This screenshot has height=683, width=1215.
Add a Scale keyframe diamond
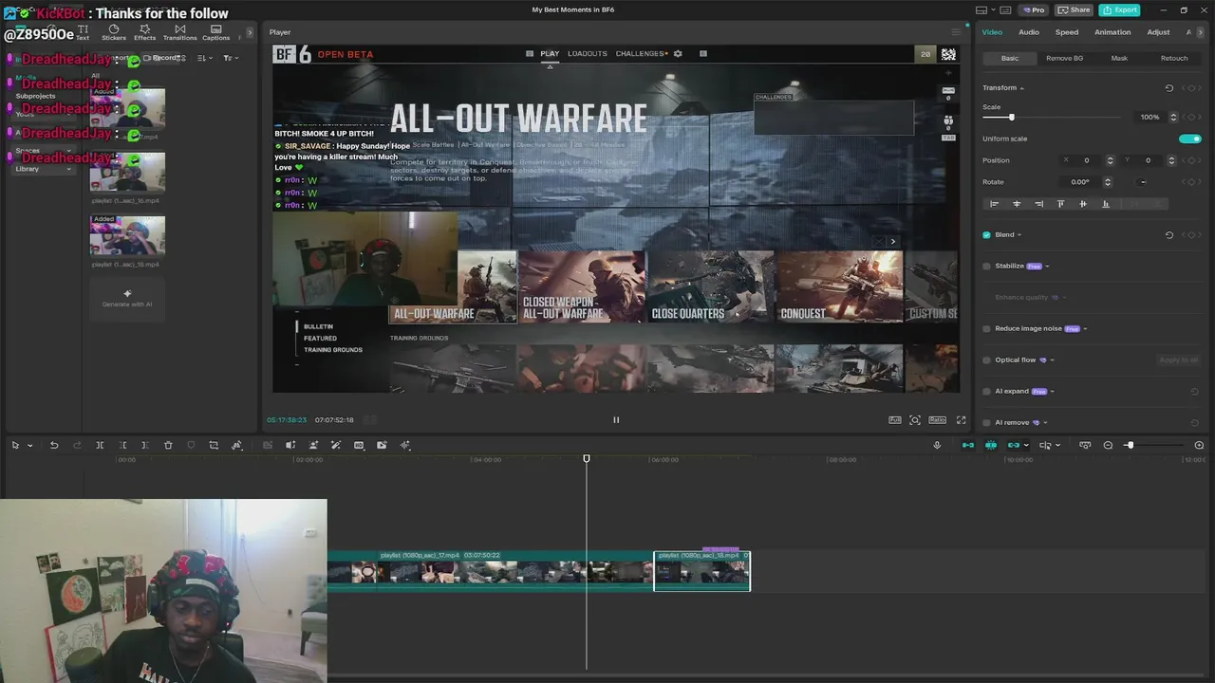(1191, 118)
